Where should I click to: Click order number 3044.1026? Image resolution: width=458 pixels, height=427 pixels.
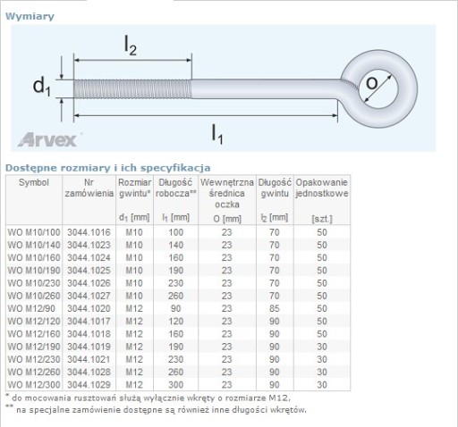coord(89,283)
